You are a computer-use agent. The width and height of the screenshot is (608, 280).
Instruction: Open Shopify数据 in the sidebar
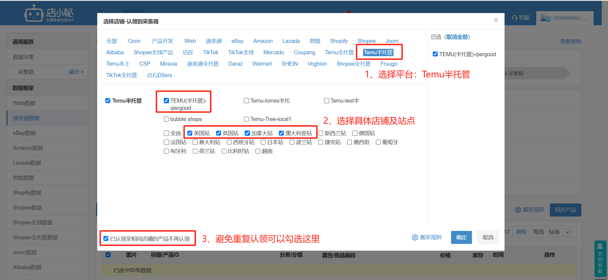pyautogui.click(x=47, y=193)
